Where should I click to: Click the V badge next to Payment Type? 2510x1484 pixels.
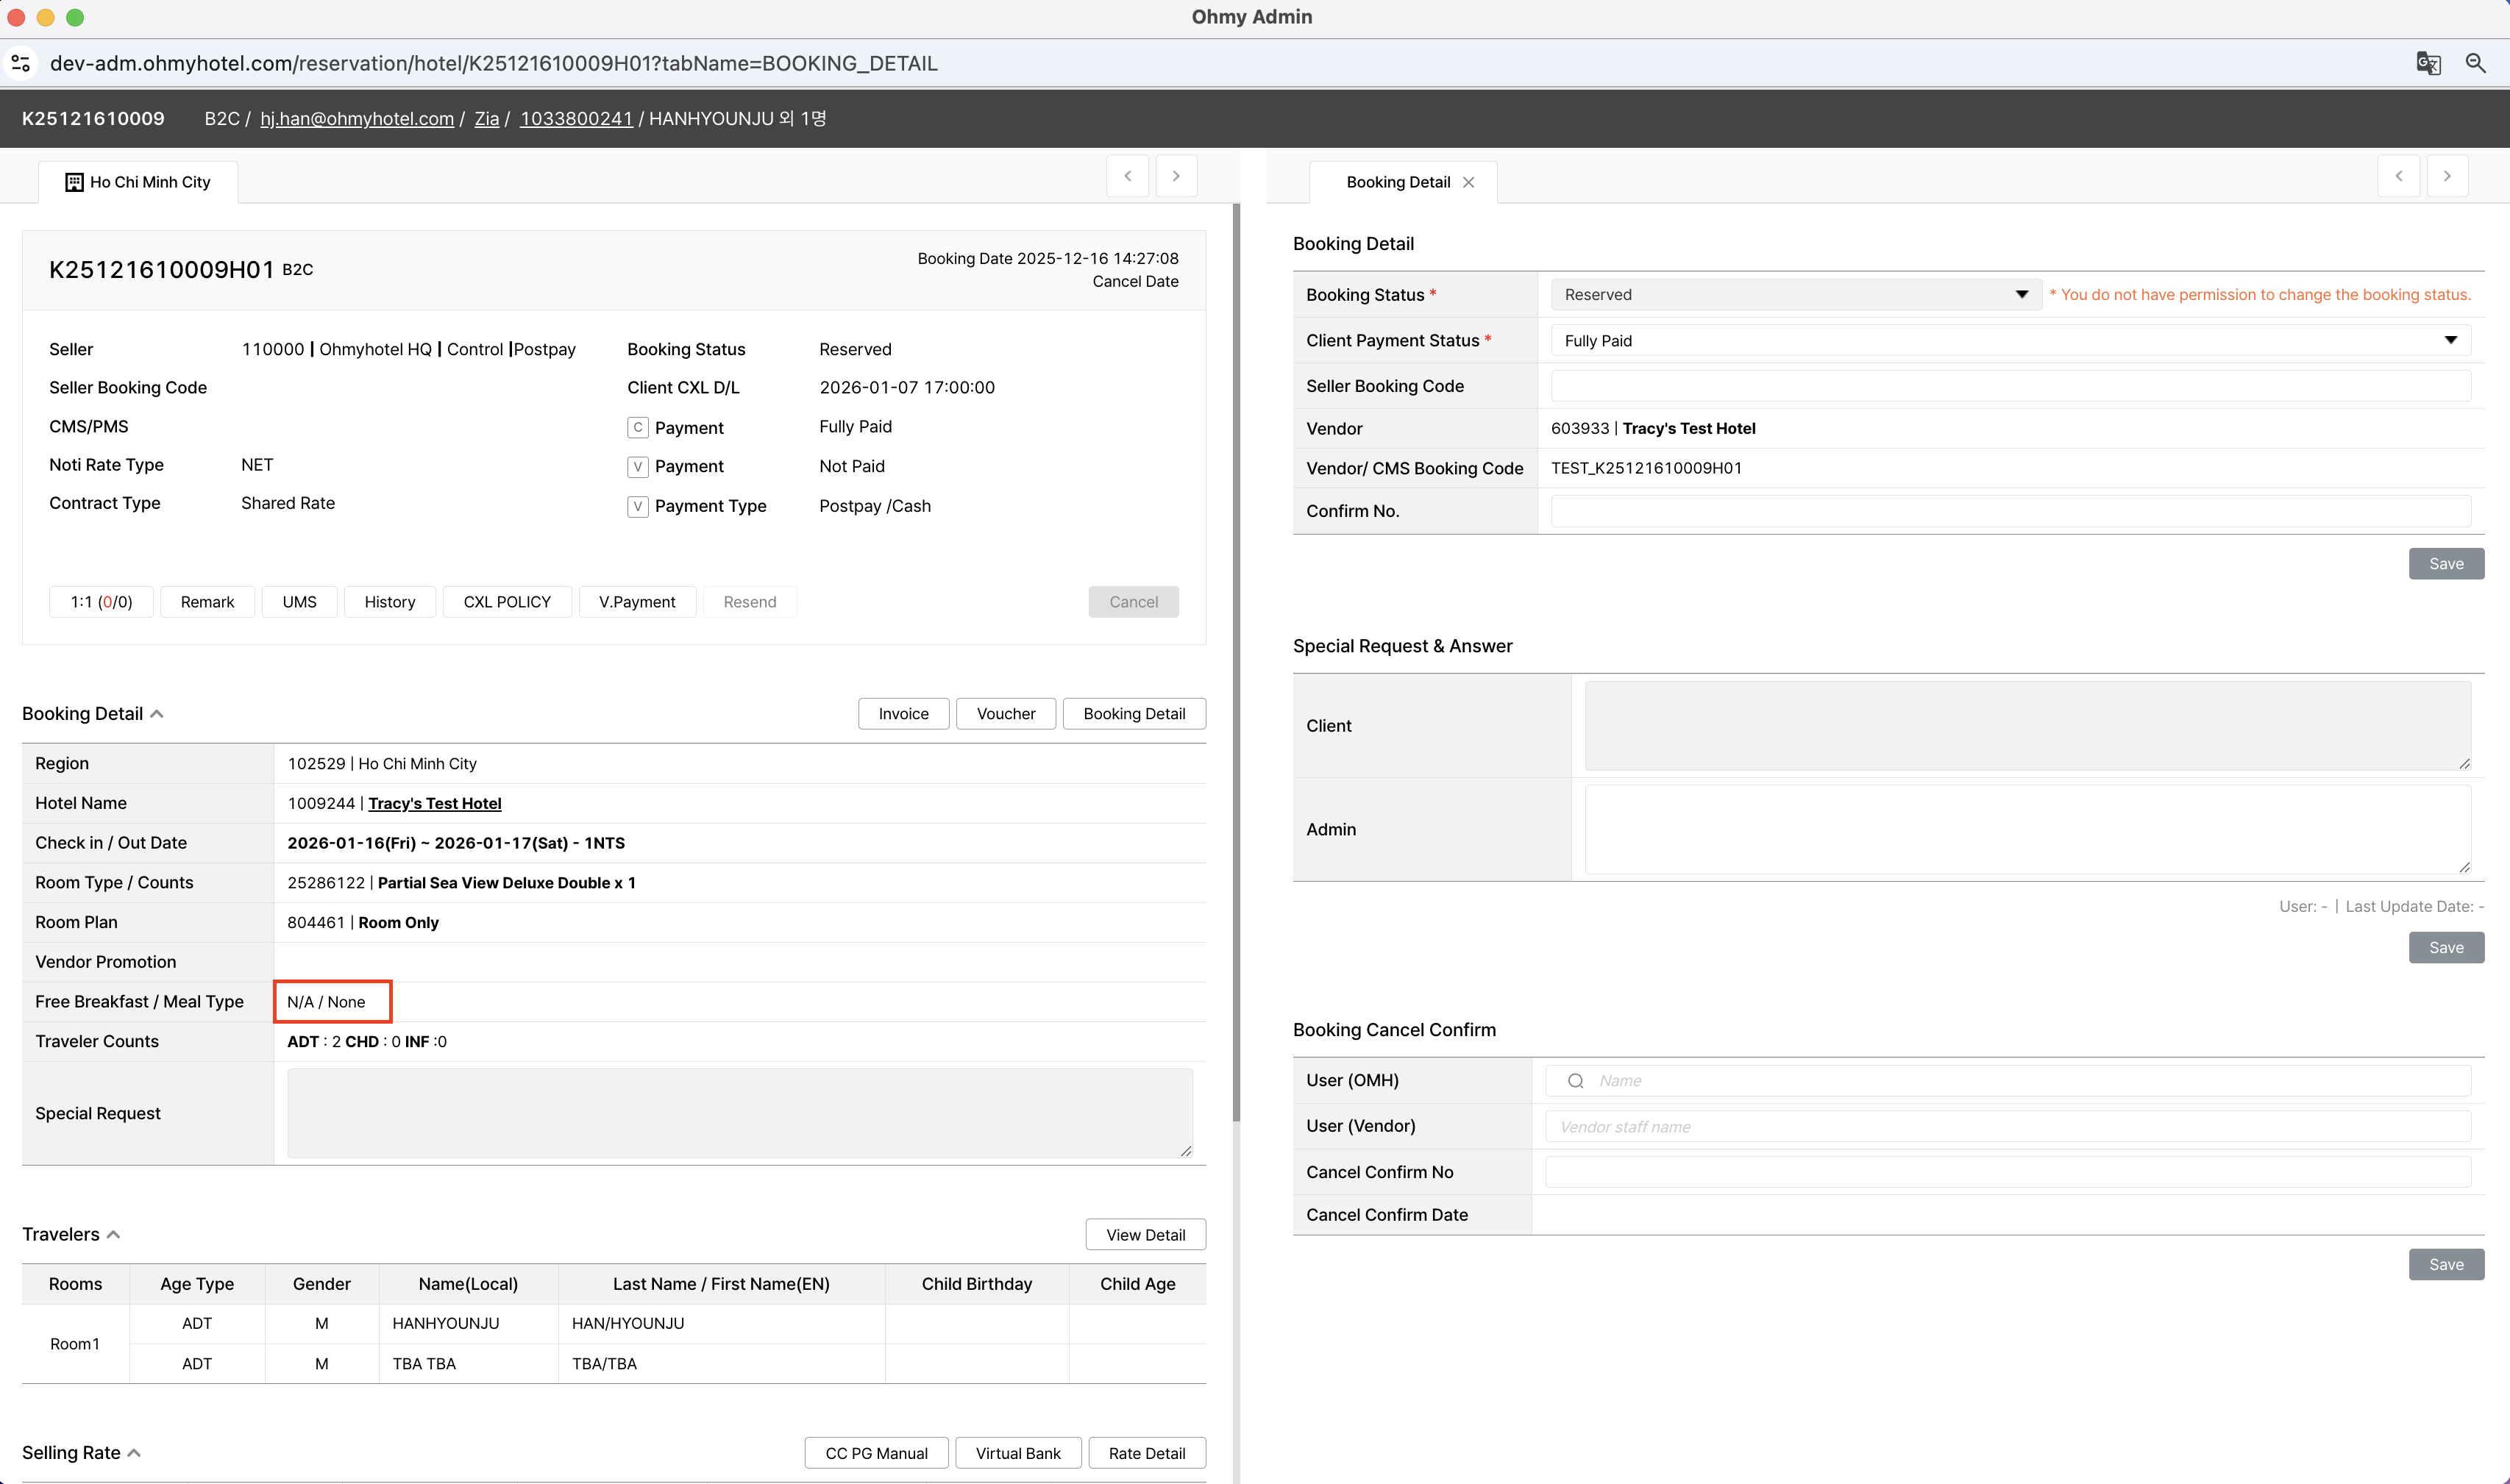(637, 506)
